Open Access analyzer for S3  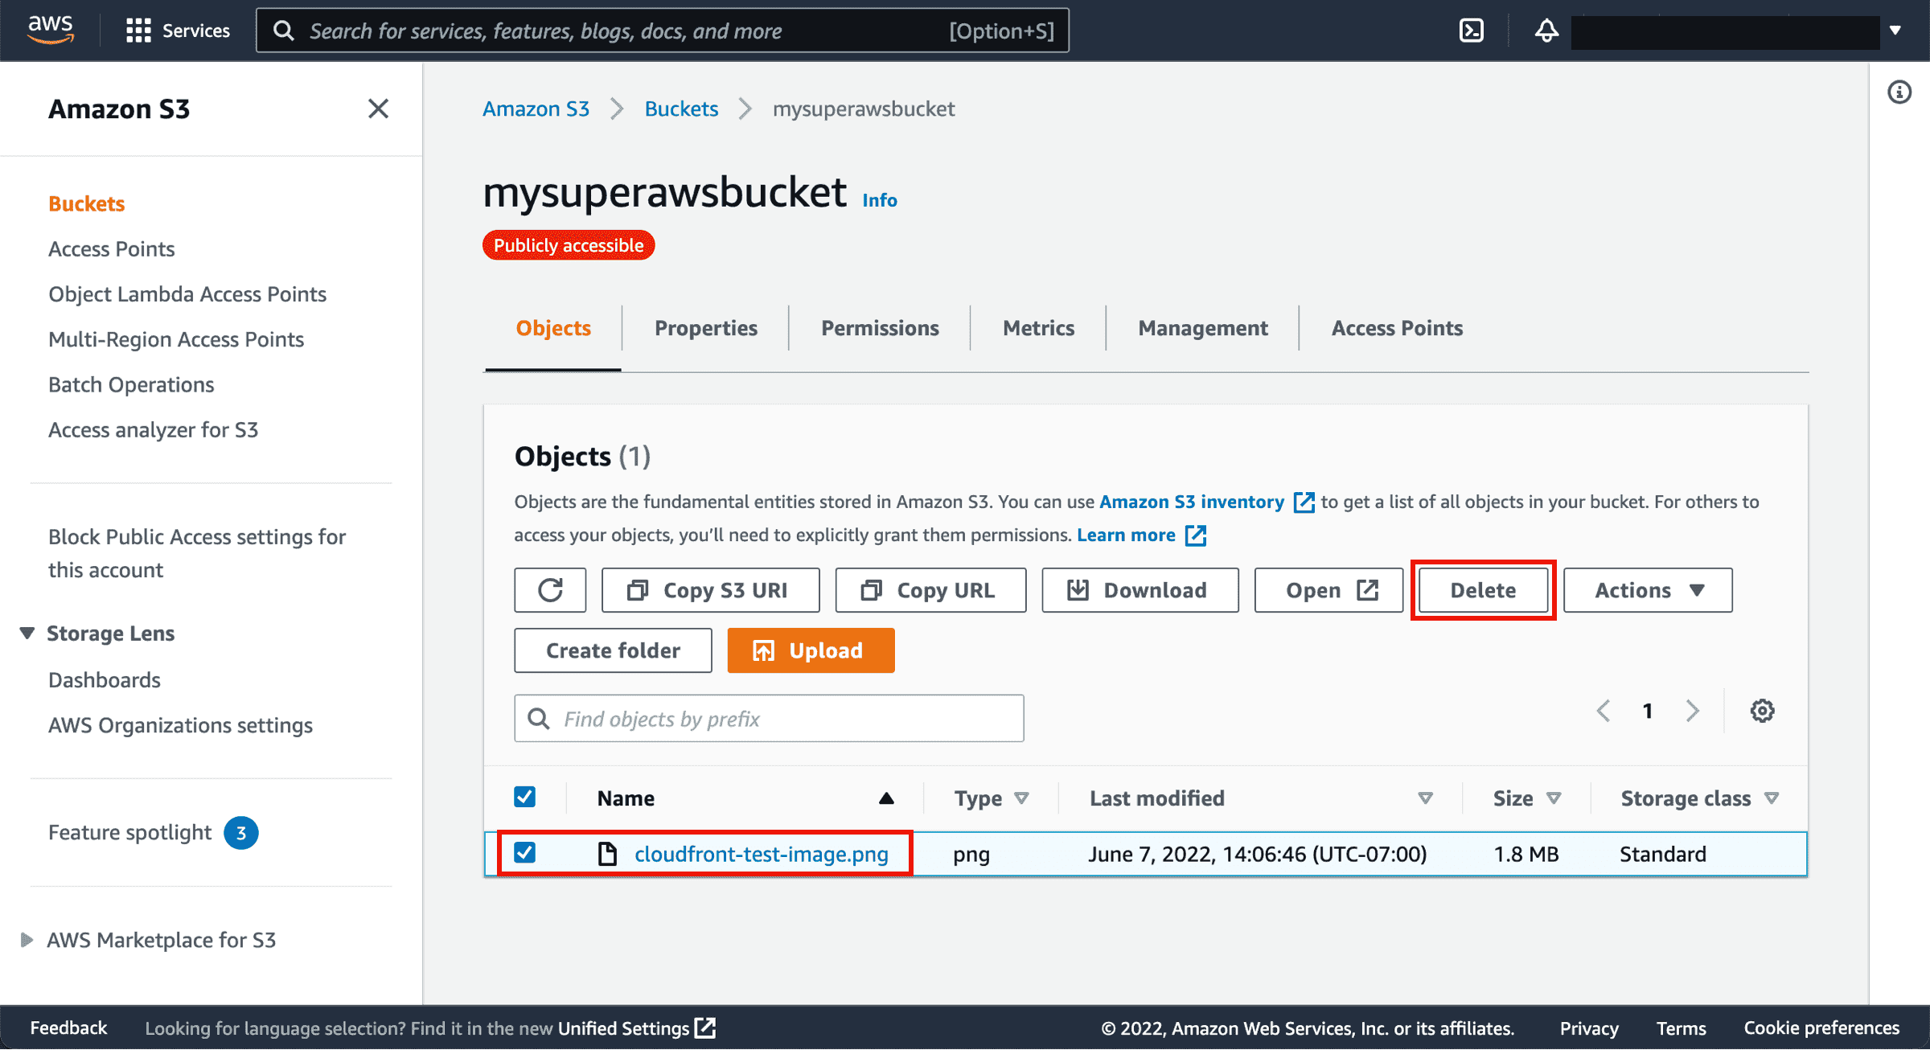coord(153,430)
